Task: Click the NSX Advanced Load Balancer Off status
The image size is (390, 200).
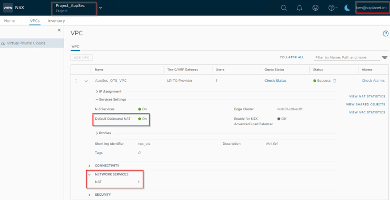Action: tap(282, 119)
